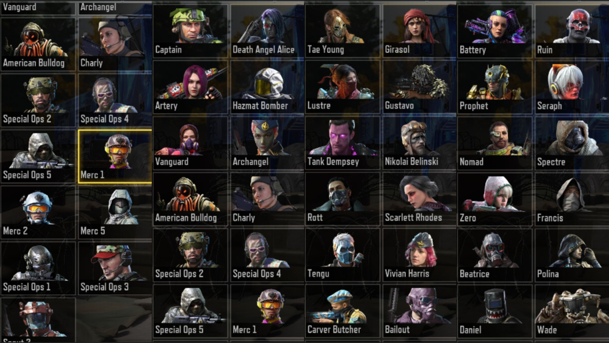
Task: Select the Merc 2 character
Action: [x=38, y=212]
